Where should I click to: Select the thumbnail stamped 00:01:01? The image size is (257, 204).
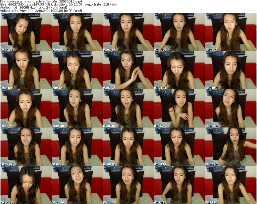click(77, 32)
